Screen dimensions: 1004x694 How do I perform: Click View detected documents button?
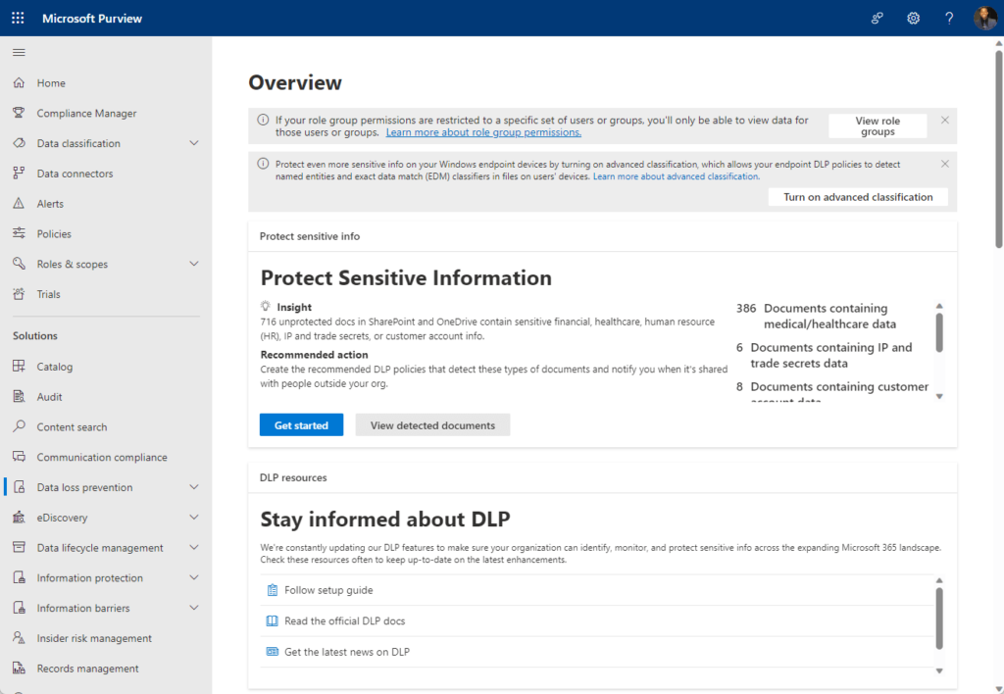pyautogui.click(x=432, y=424)
